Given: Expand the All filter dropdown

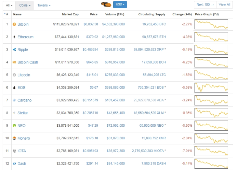Looking at the screenshot, I should [x=9, y=5].
